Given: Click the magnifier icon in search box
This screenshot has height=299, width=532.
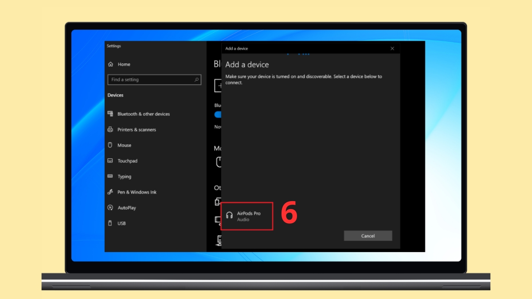Looking at the screenshot, I should point(196,80).
